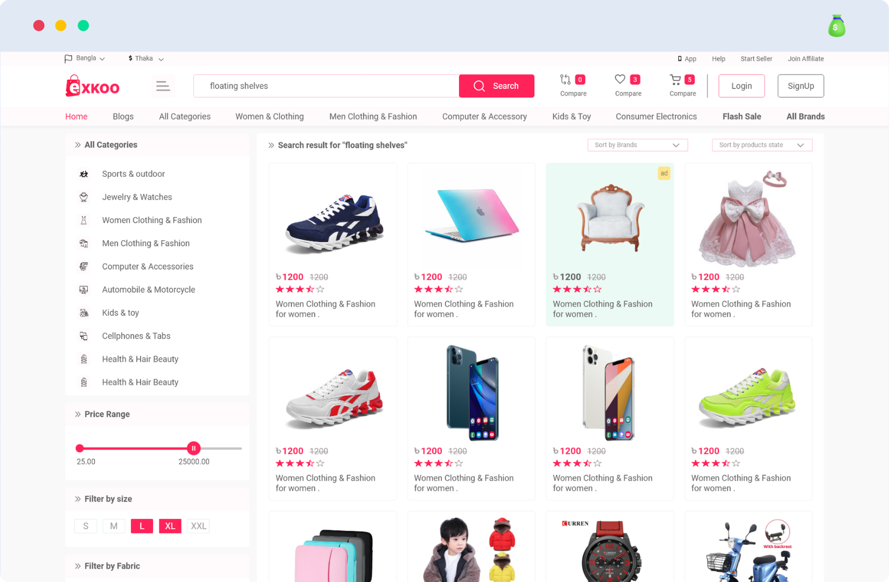This screenshot has width=889, height=582.
Task: Click the price range minimum handle
Action: [80, 448]
